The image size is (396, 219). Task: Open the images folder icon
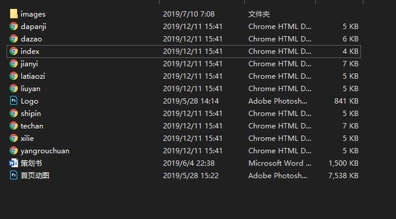[14, 14]
